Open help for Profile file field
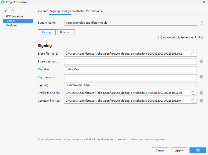 coord(201,93)
